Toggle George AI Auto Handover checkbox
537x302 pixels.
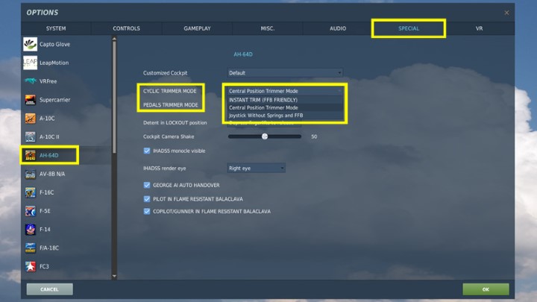pos(147,185)
